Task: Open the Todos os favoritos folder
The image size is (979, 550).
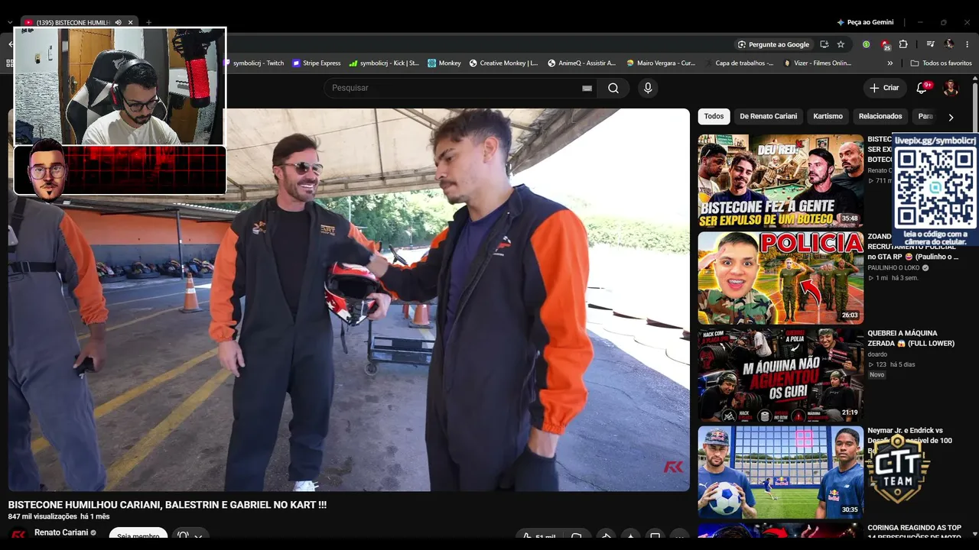Action: 941,63
